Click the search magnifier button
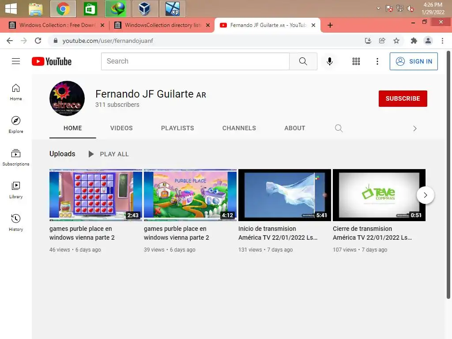This screenshot has width=452, height=339. (303, 61)
